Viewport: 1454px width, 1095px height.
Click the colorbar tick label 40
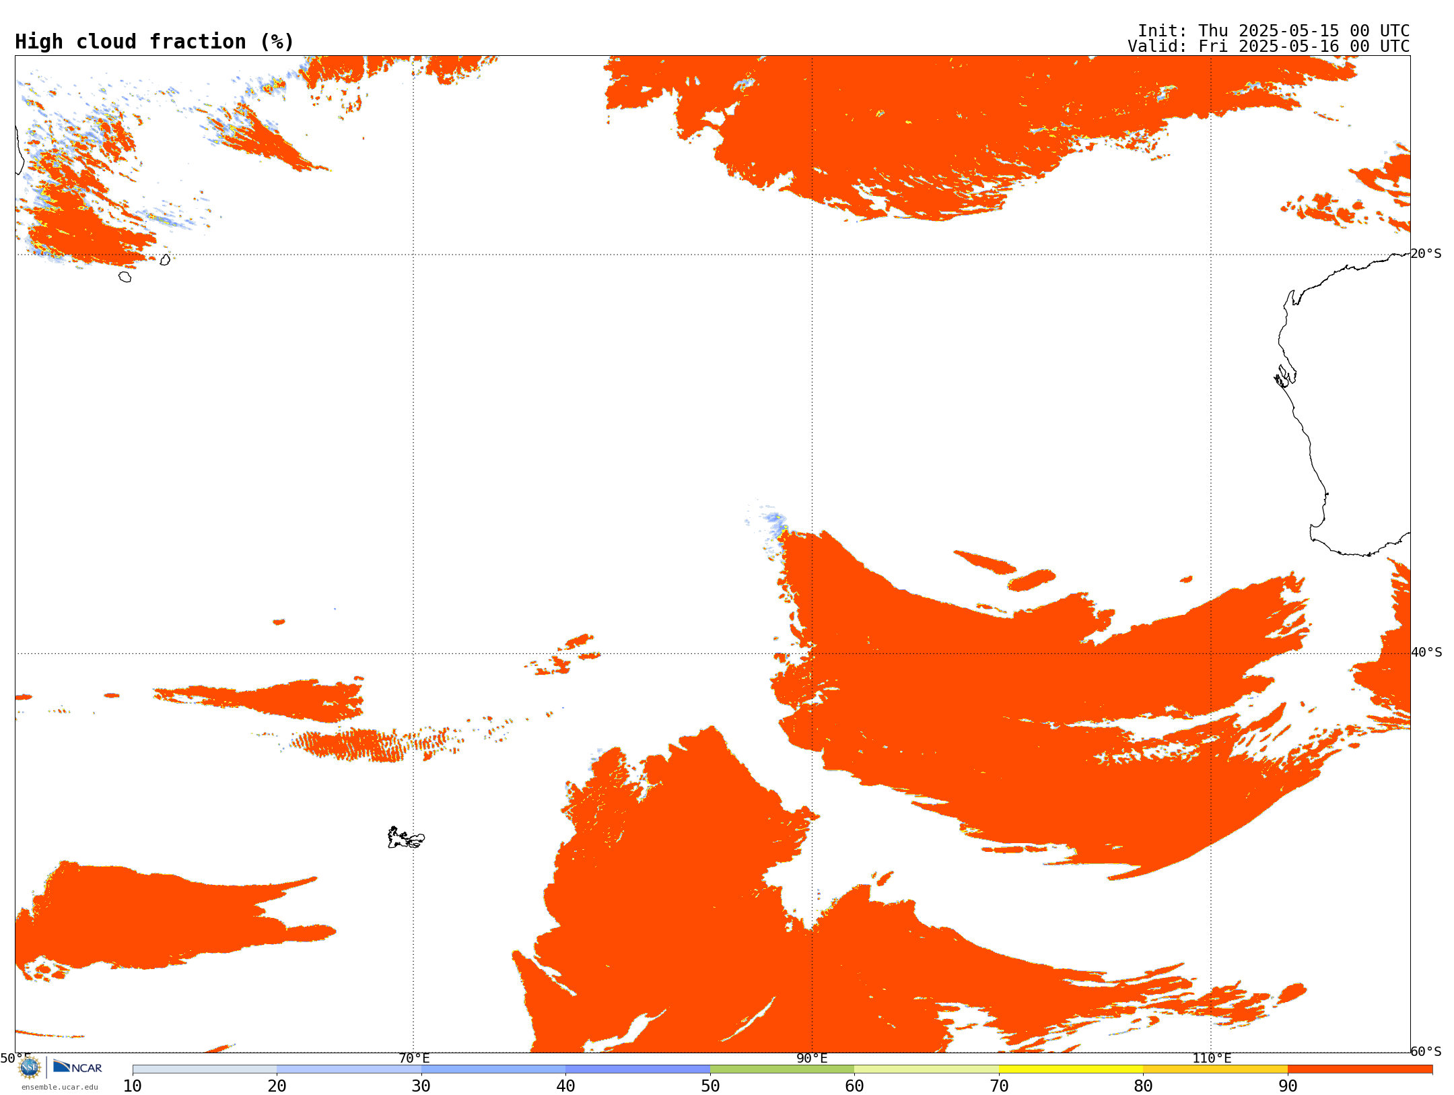pos(565,1086)
